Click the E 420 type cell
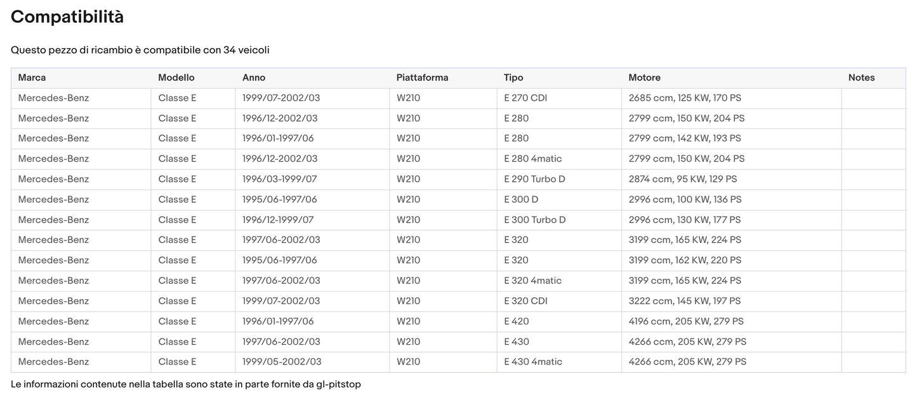This screenshot has width=917, height=400. coord(517,321)
